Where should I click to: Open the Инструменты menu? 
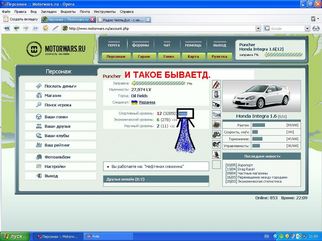click(x=105, y=12)
